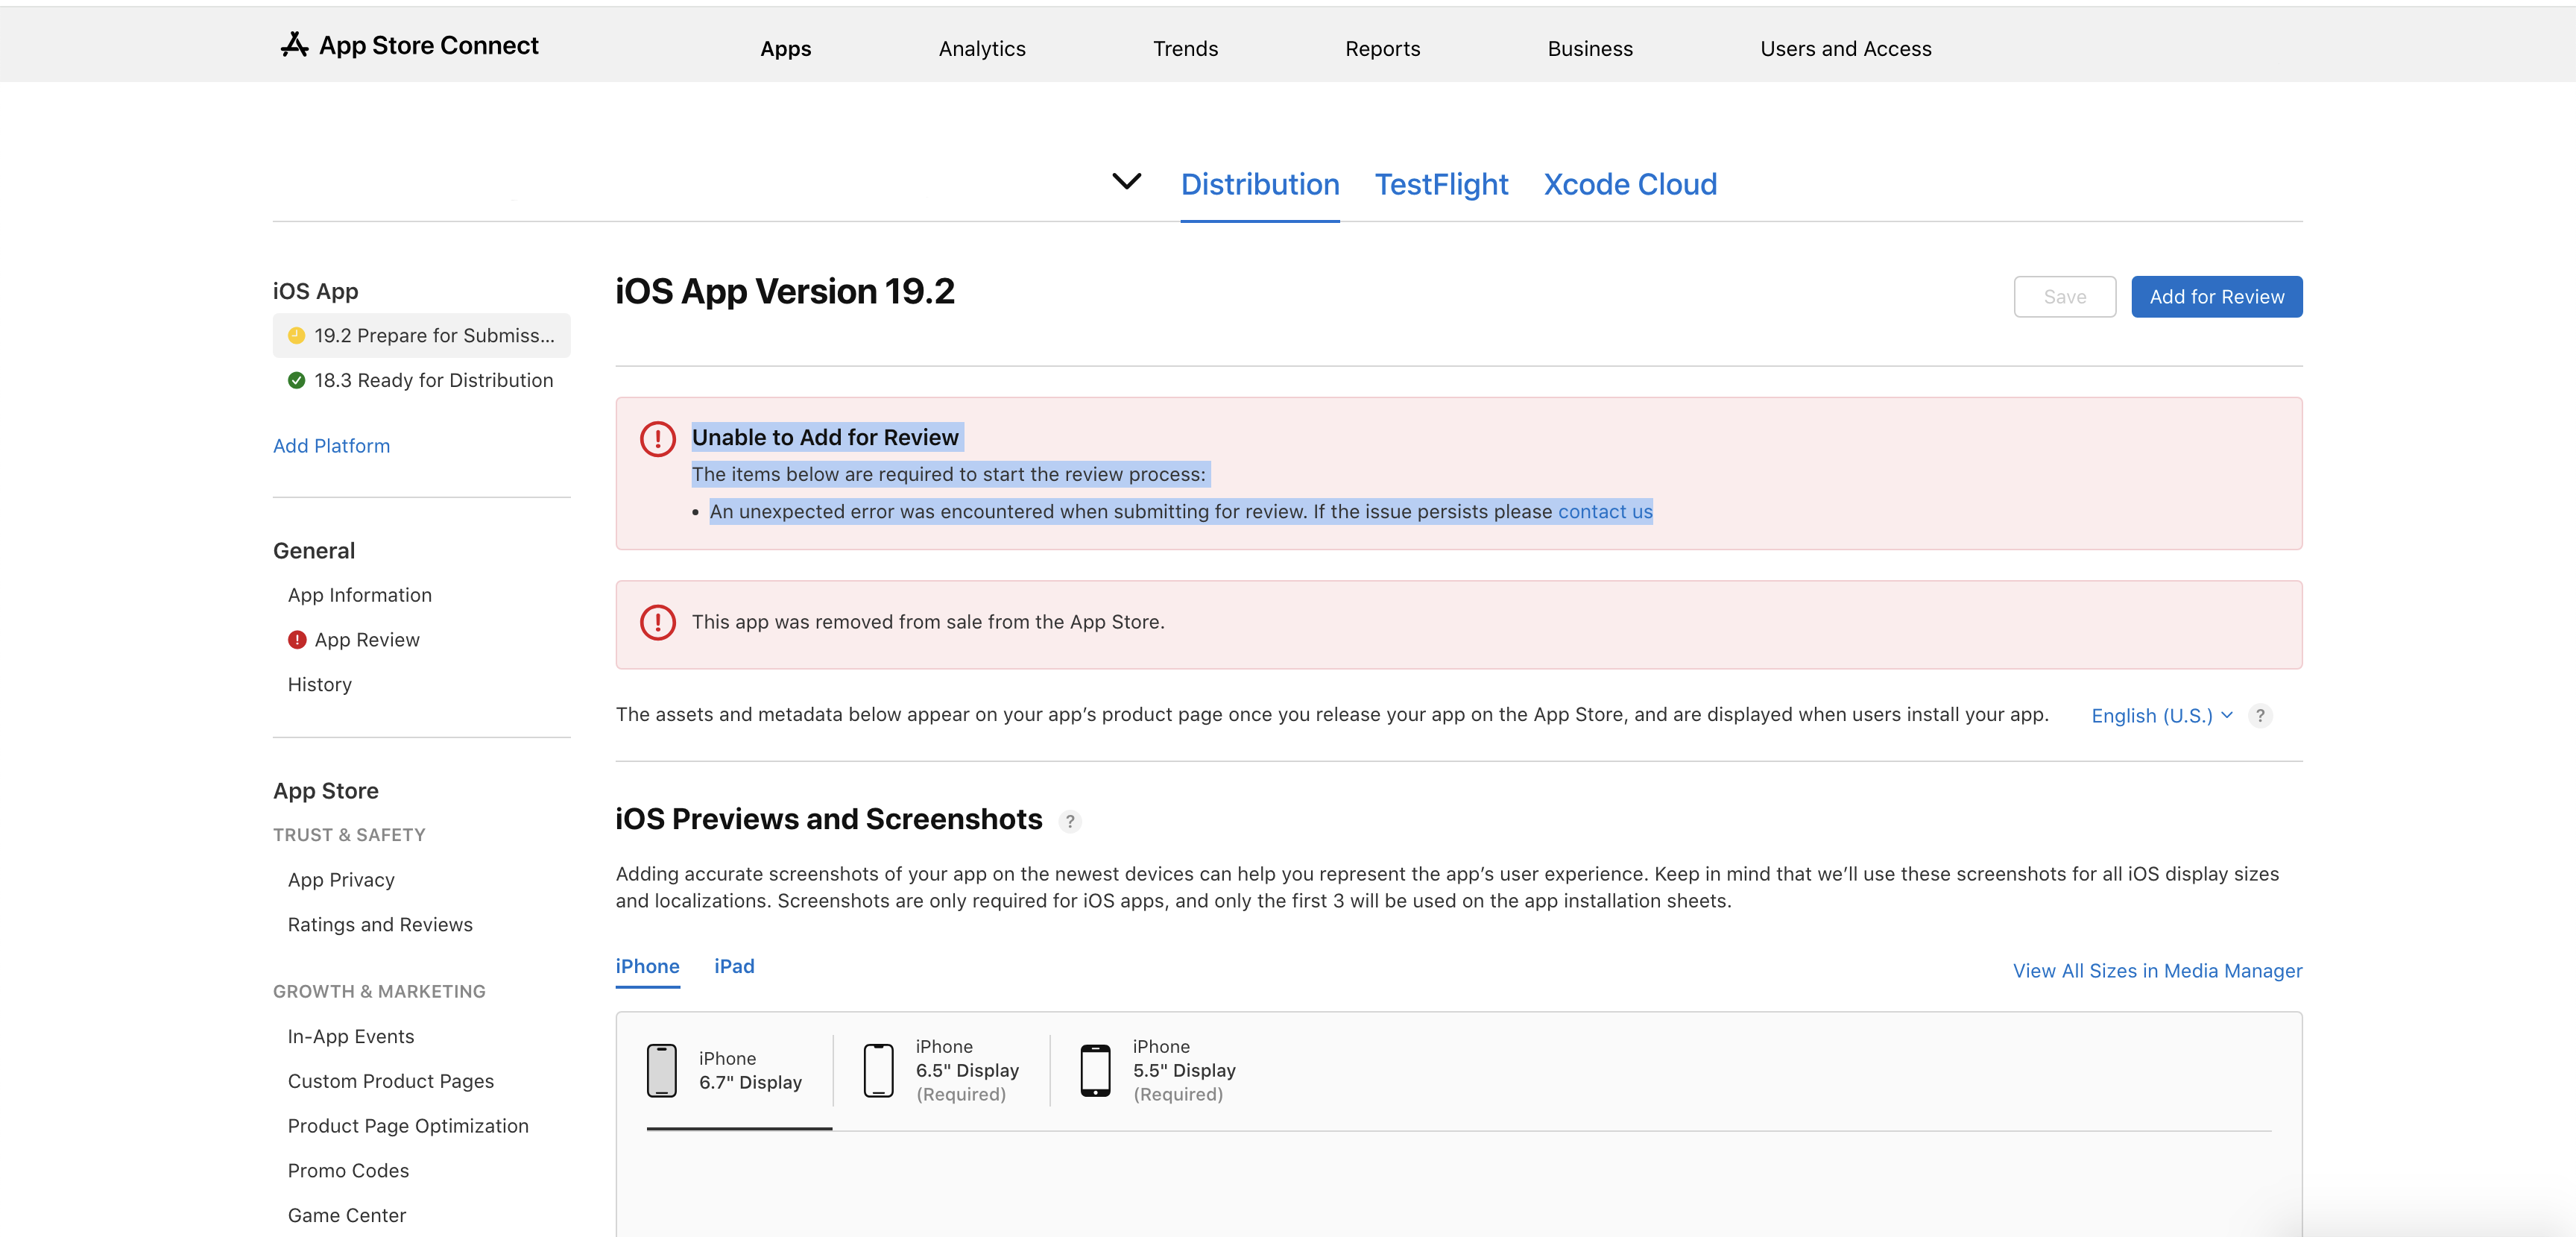
Task: Open the Apps menu
Action: (786, 49)
